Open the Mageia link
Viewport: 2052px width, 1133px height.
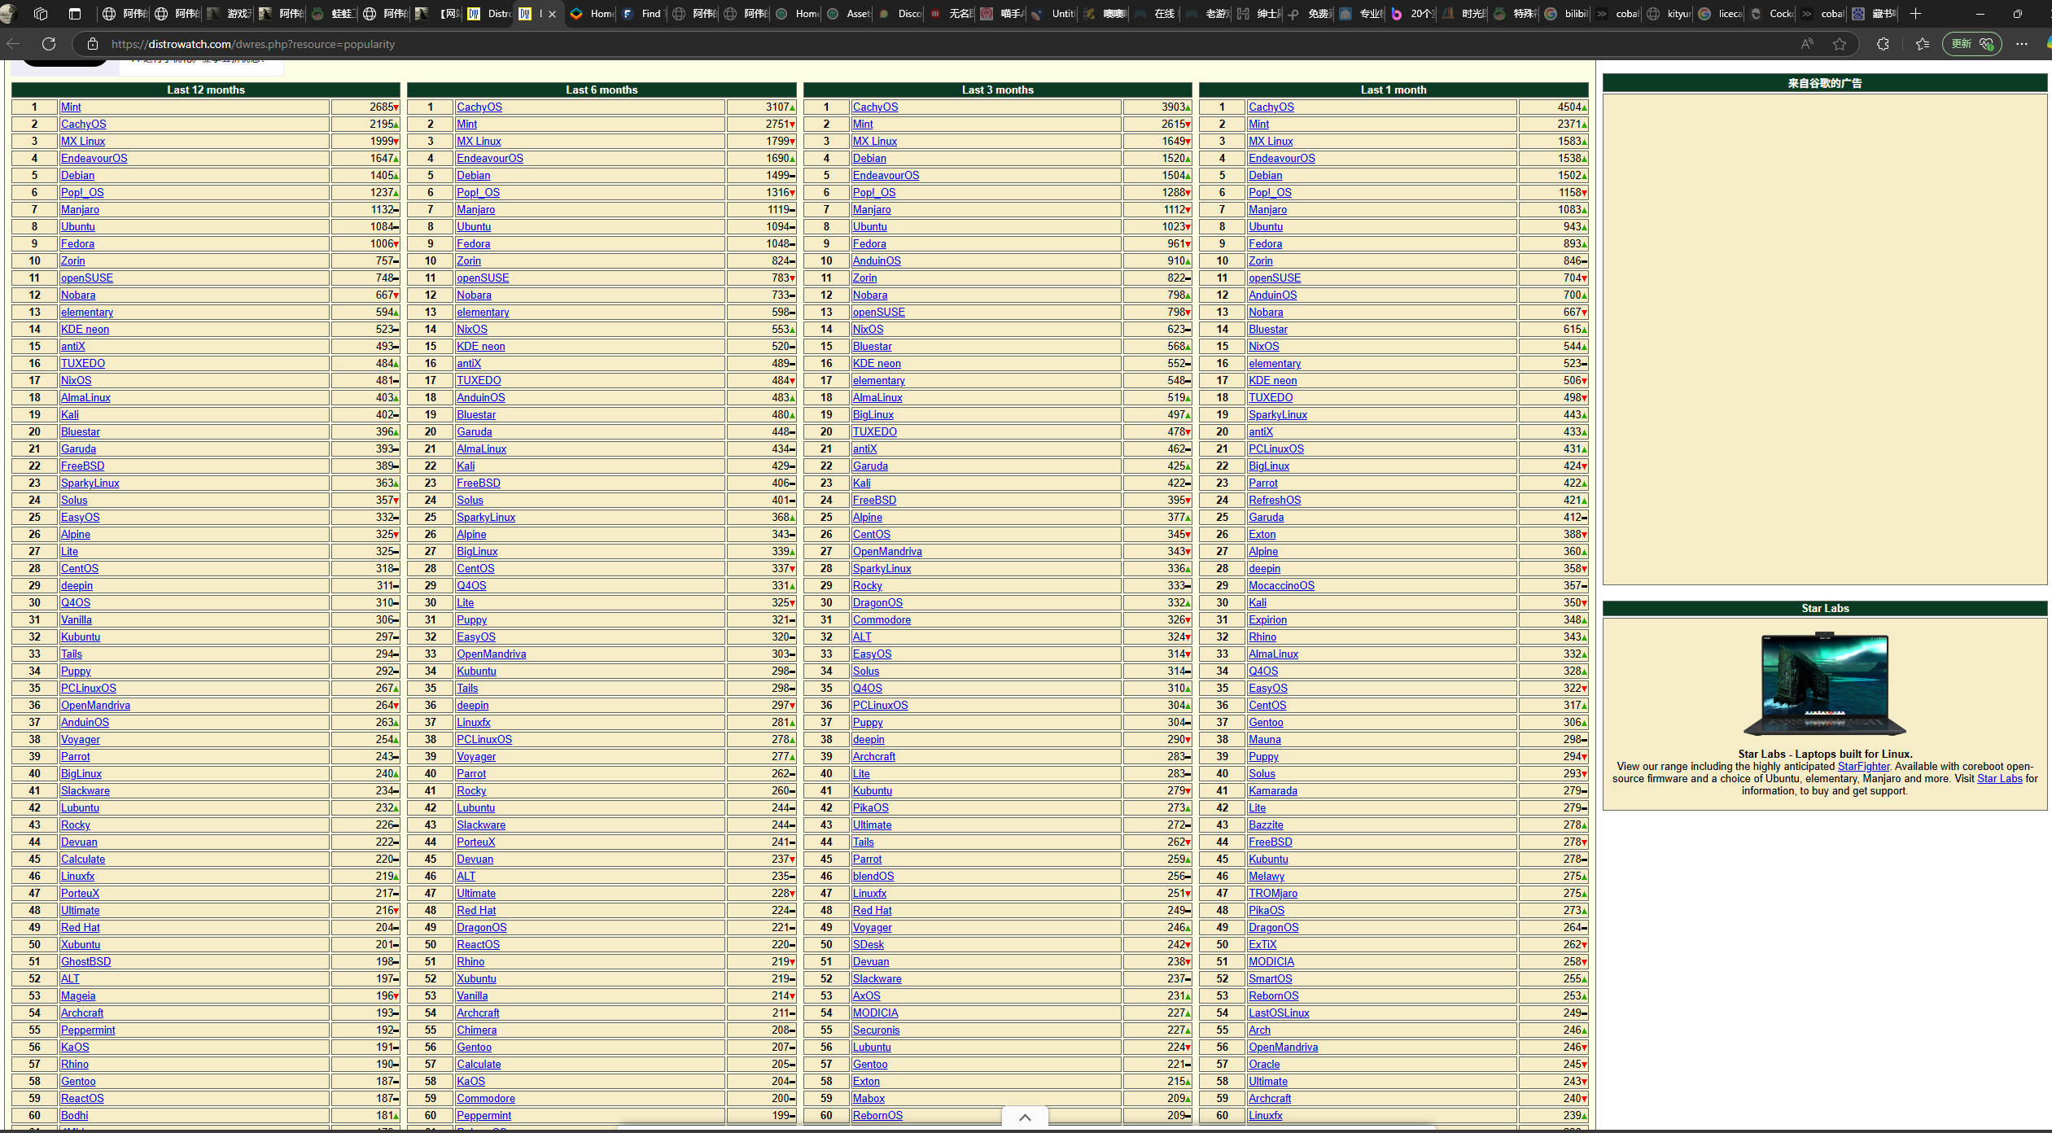(x=78, y=996)
